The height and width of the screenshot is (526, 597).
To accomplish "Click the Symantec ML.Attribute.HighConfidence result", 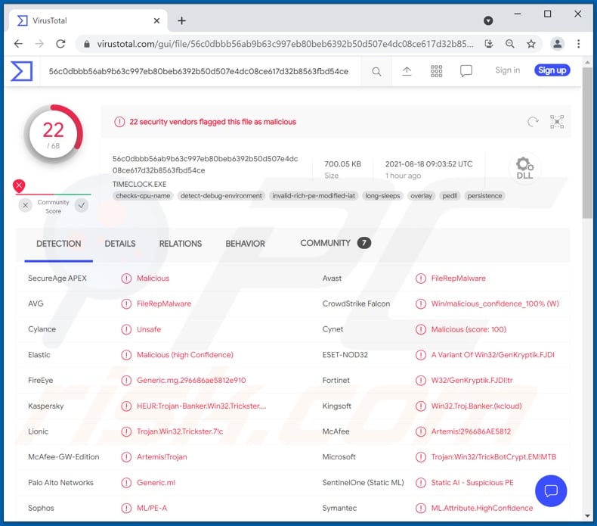I will pyautogui.click(x=482, y=508).
